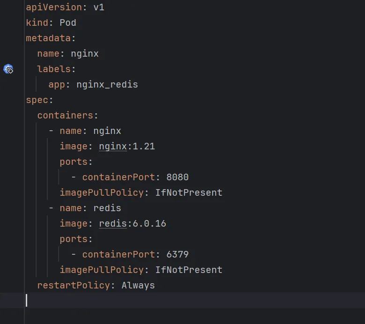This screenshot has width=365, height=324.
Task: Click the restartPolicy value Always
Action: [138, 286]
